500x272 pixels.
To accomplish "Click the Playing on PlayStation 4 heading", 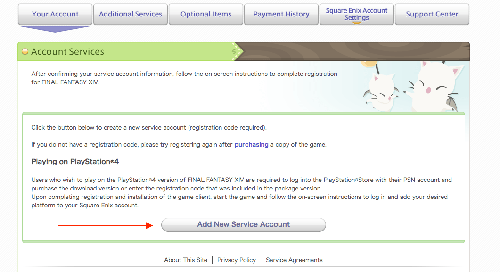I will (75, 162).
